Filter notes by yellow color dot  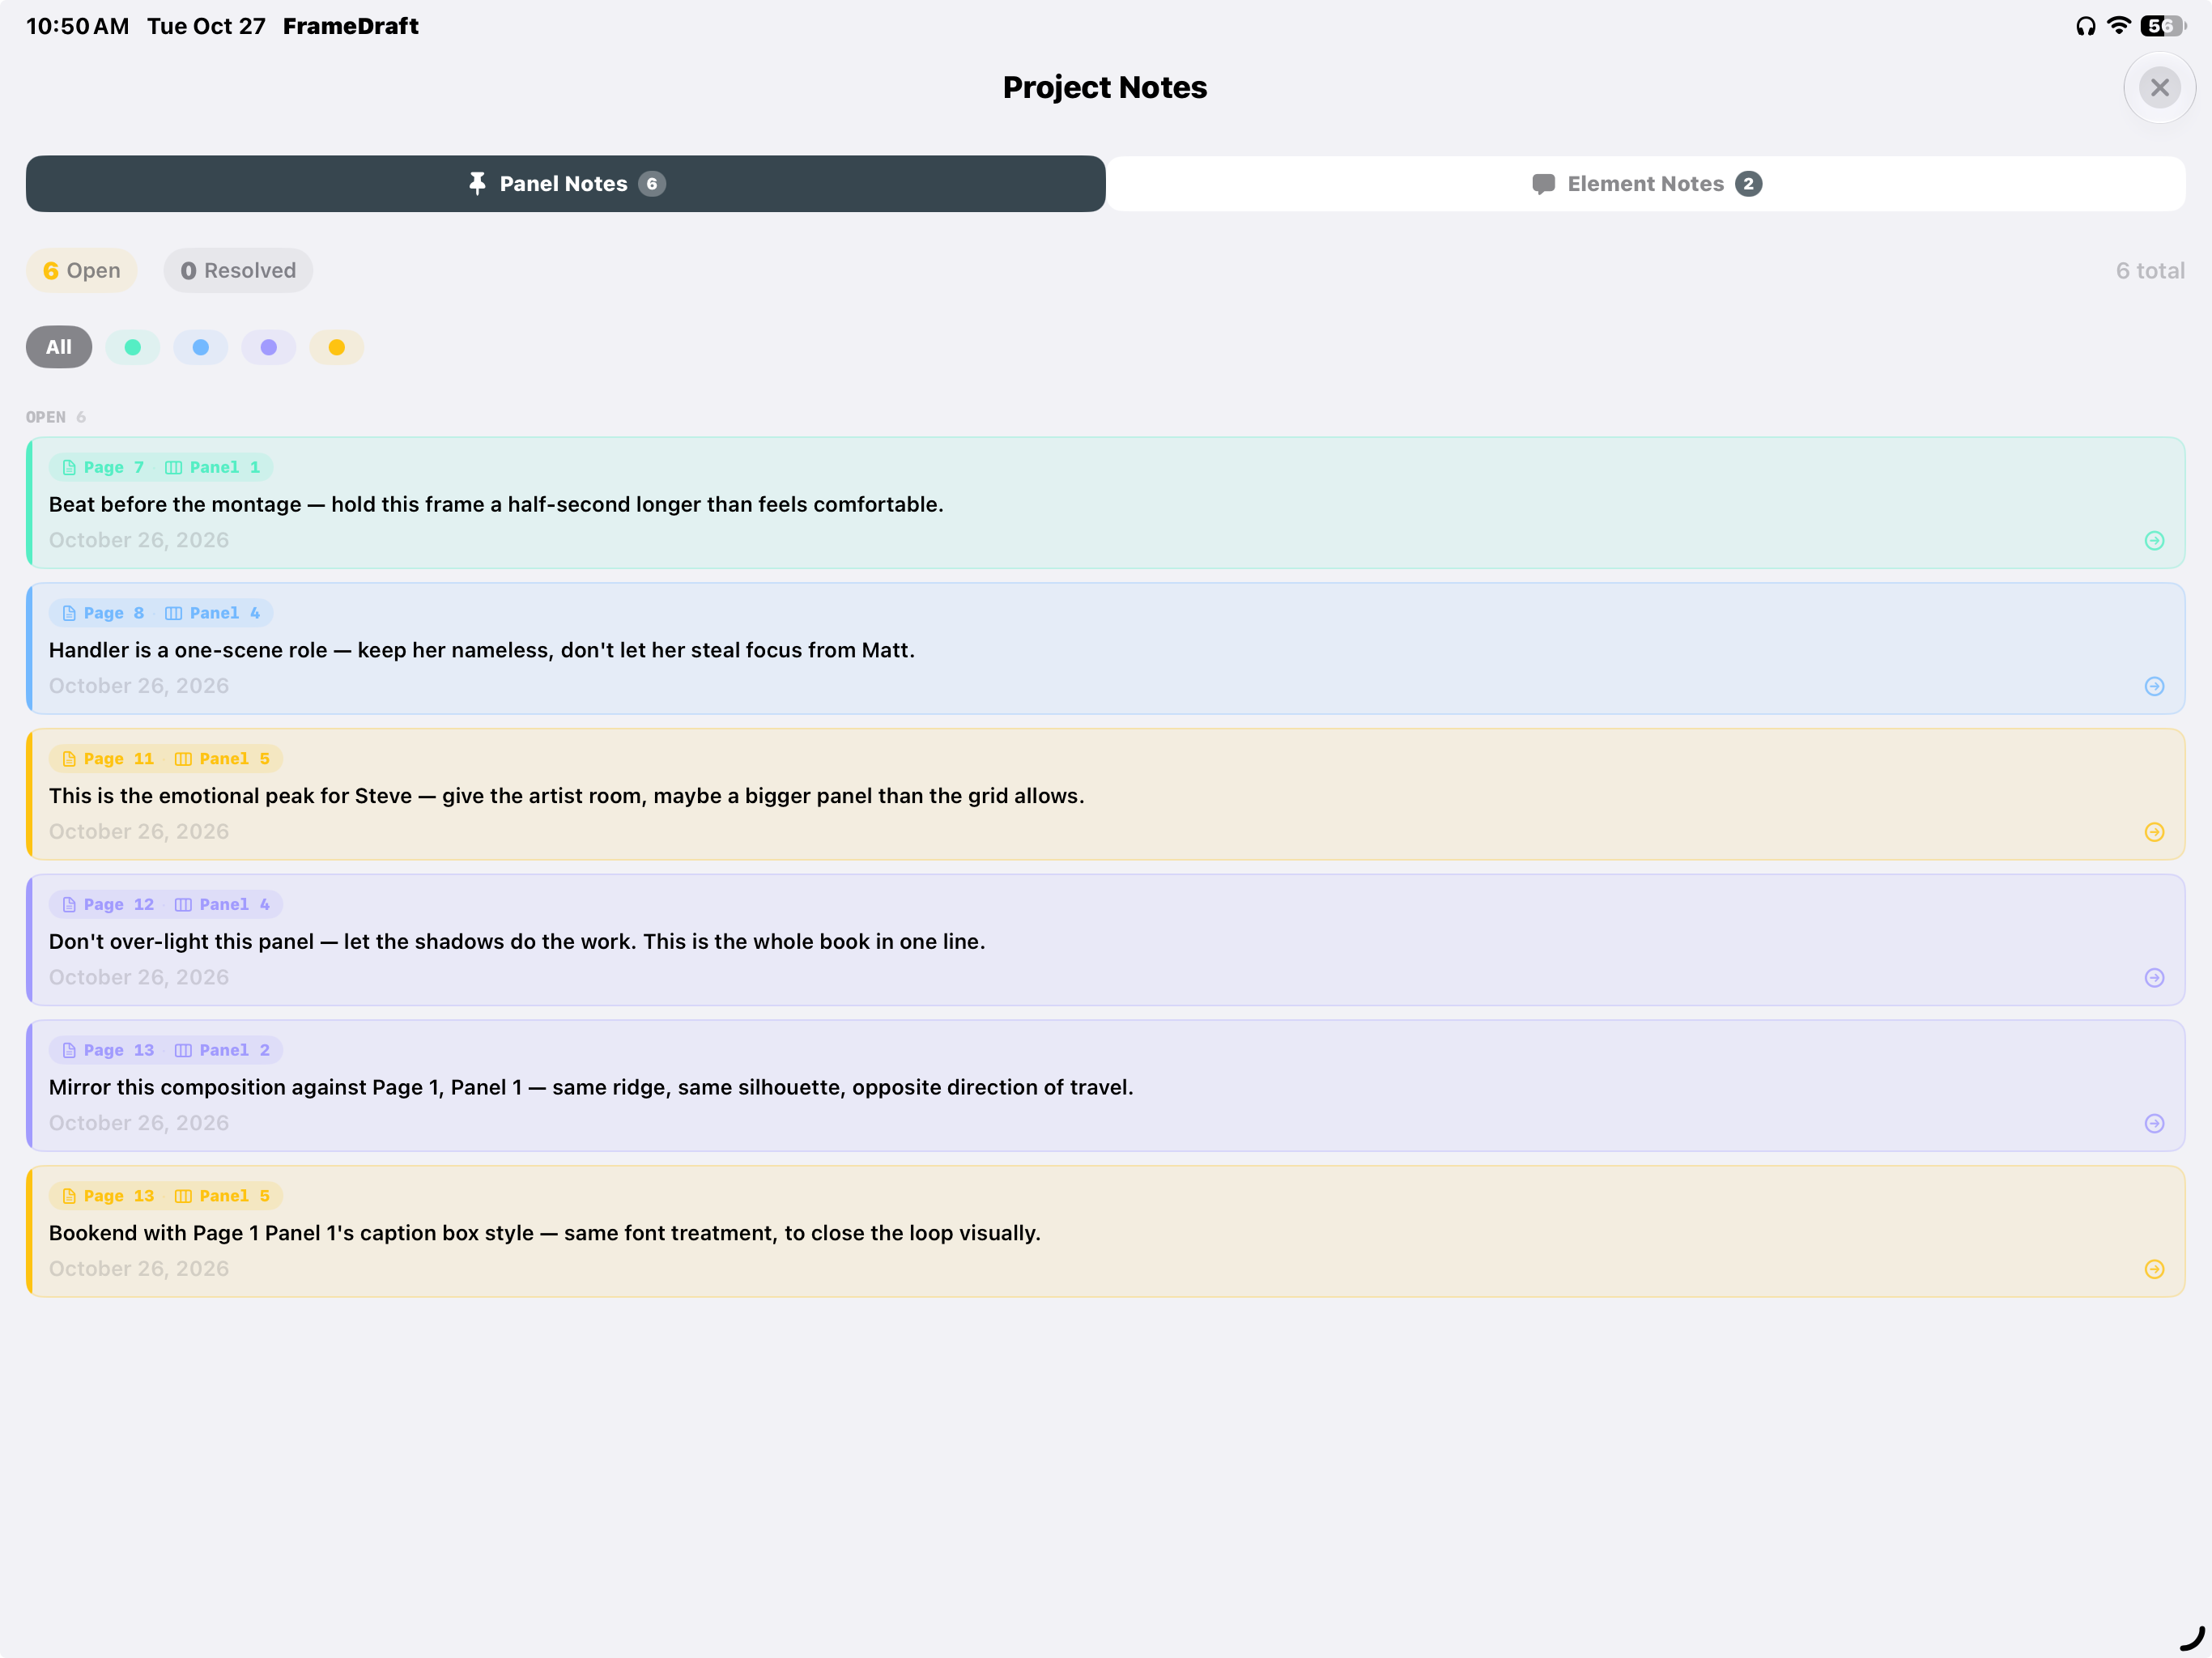(x=337, y=347)
